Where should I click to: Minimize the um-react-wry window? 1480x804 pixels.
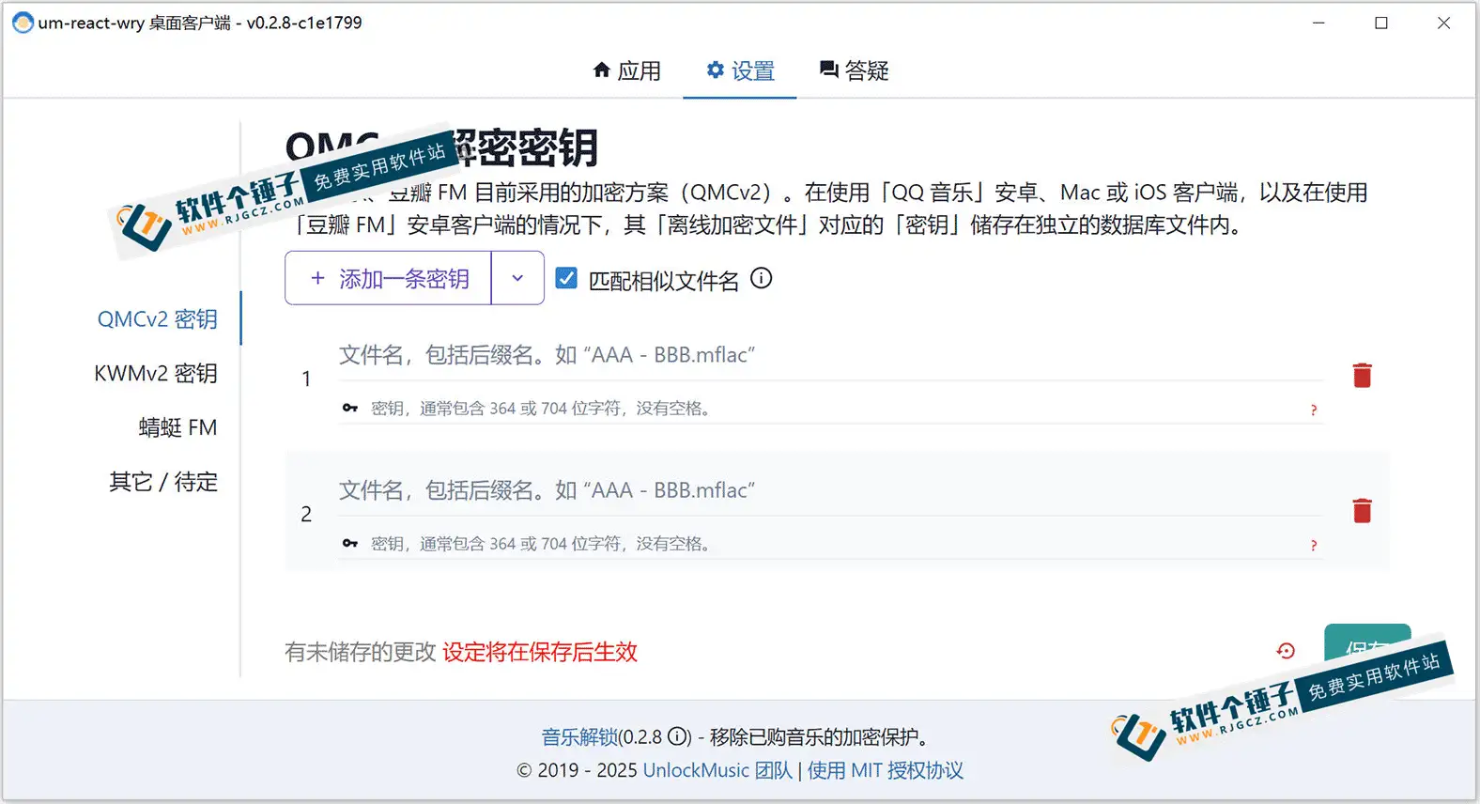click(1318, 23)
